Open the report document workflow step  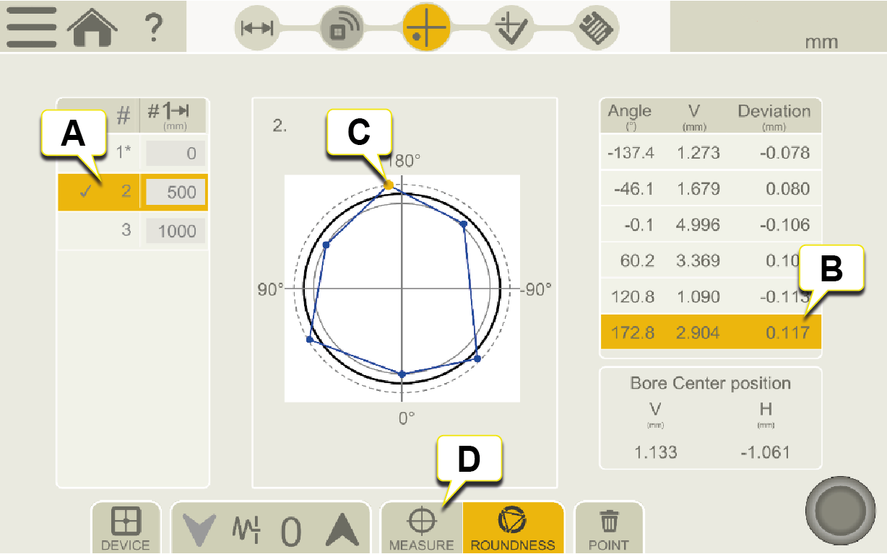pyautogui.click(x=597, y=28)
